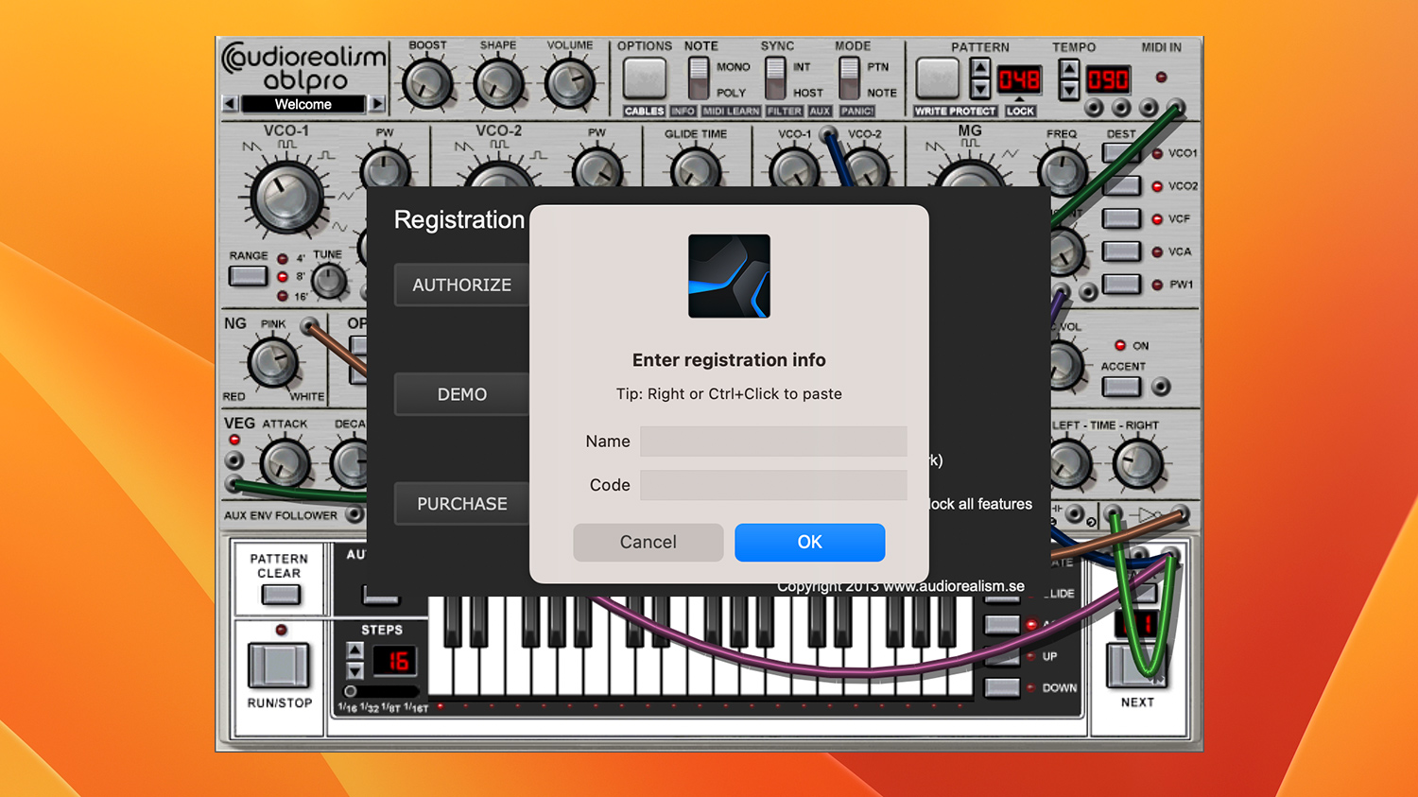
Task: Click the Name input field
Action: click(x=773, y=442)
